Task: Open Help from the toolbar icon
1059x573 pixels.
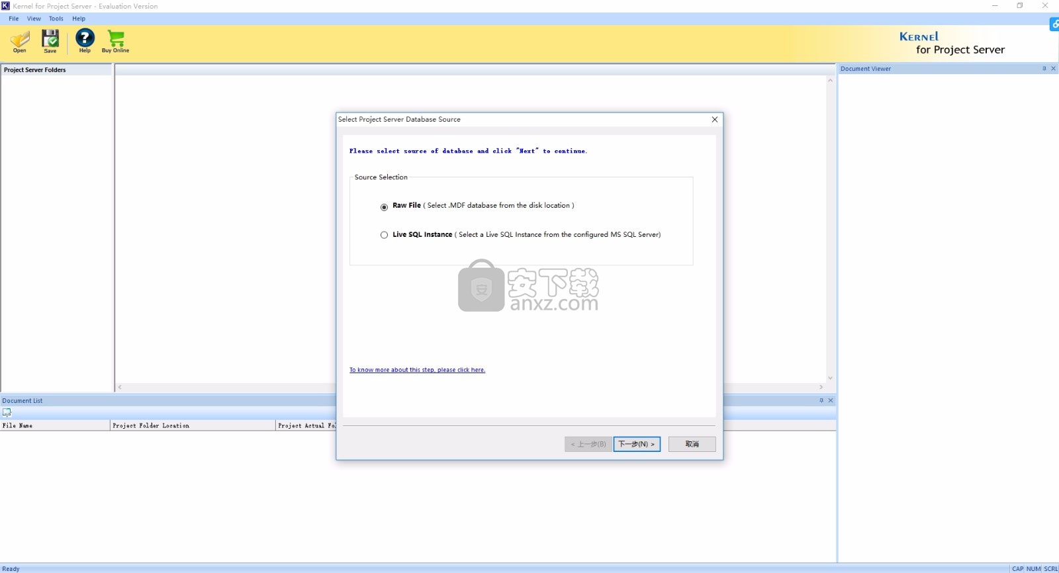Action: tap(85, 41)
